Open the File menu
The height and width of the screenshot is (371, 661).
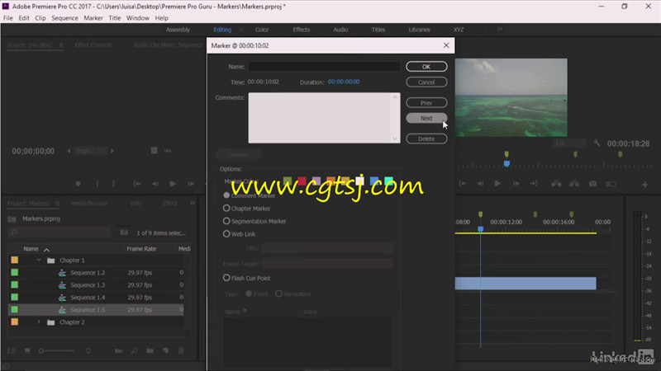click(x=8, y=18)
